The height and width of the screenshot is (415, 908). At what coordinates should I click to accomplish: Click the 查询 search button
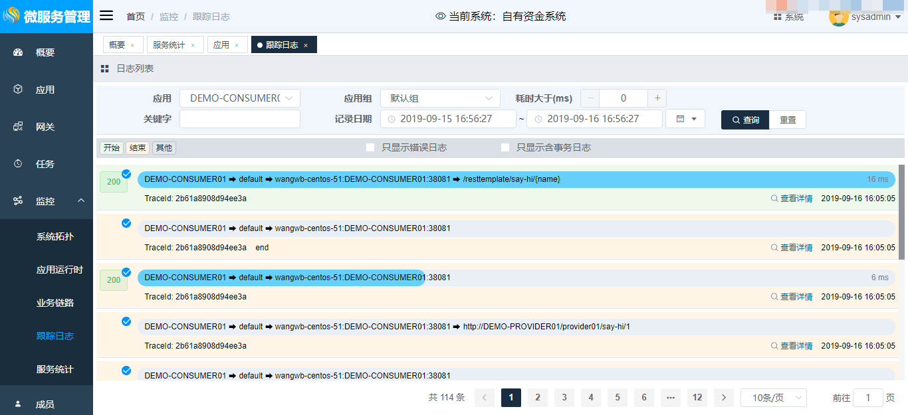point(745,120)
